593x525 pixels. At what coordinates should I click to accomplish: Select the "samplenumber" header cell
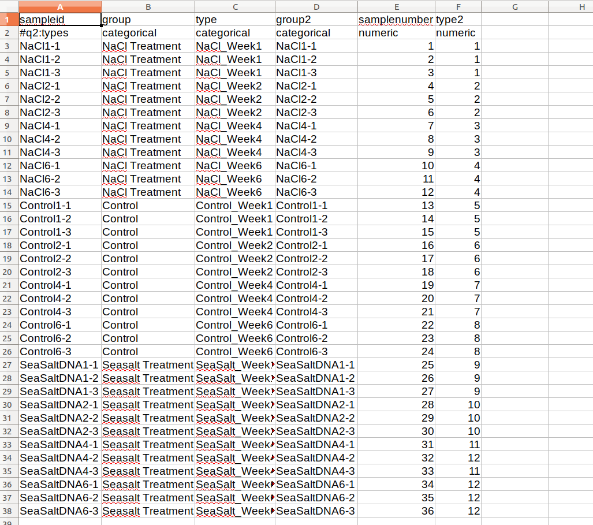tap(396, 20)
